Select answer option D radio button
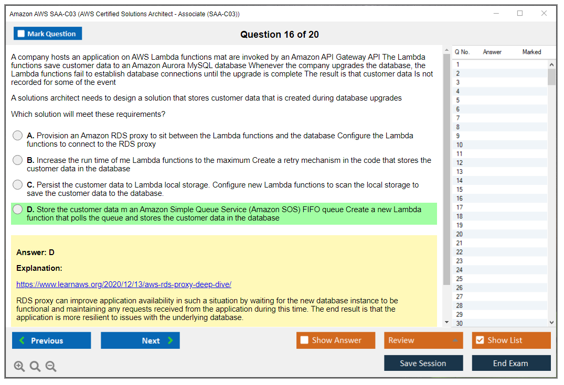564x385 pixels. point(18,210)
